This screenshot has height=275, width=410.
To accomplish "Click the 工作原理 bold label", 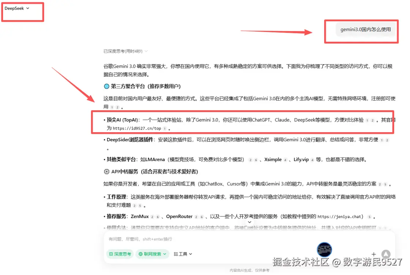I will tap(117, 197).
